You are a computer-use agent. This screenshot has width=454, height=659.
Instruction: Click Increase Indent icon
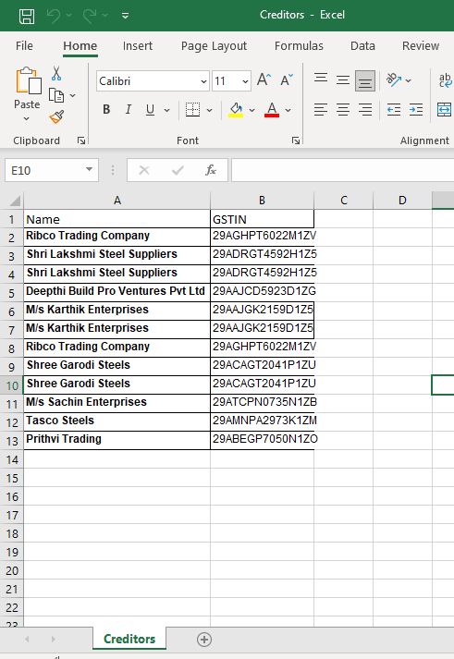coord(416,110)
